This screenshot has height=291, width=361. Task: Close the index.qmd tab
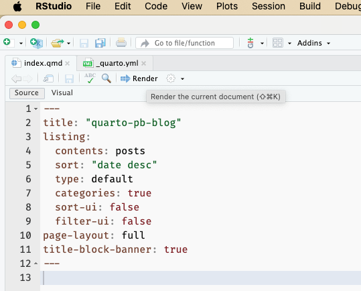coord(68,63)
